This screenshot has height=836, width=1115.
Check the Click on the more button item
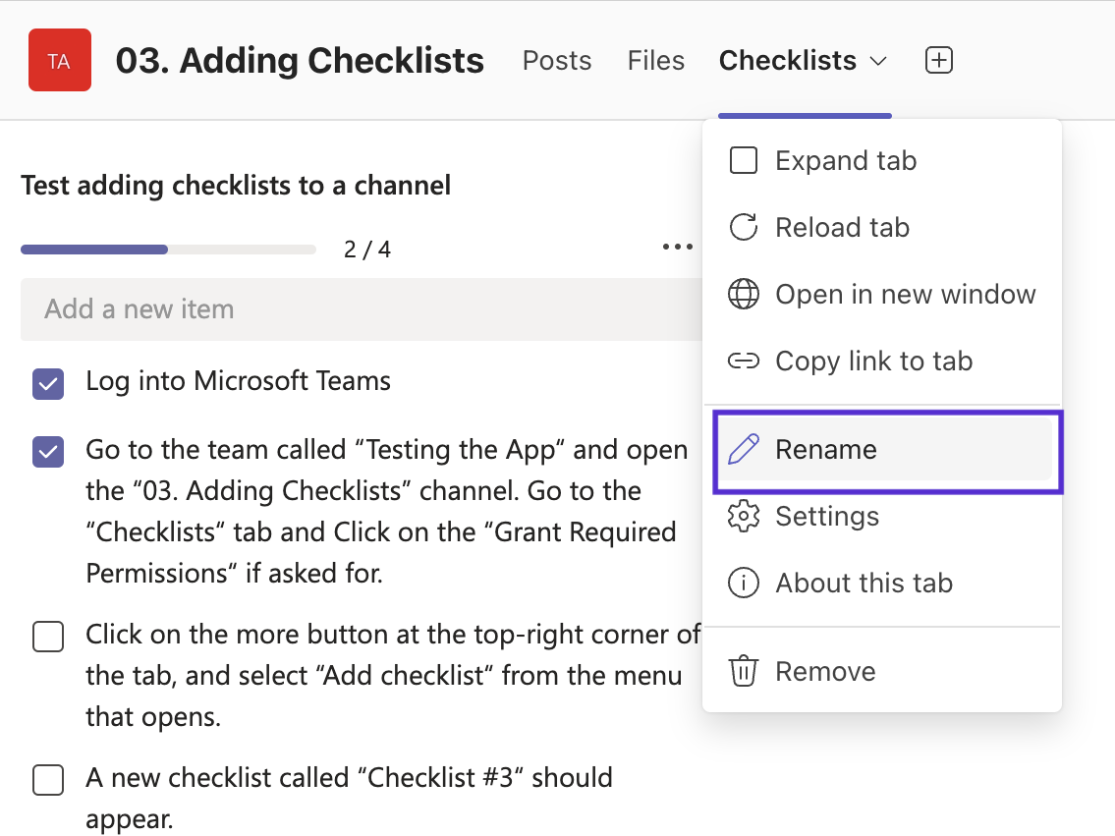click(48, 637)
